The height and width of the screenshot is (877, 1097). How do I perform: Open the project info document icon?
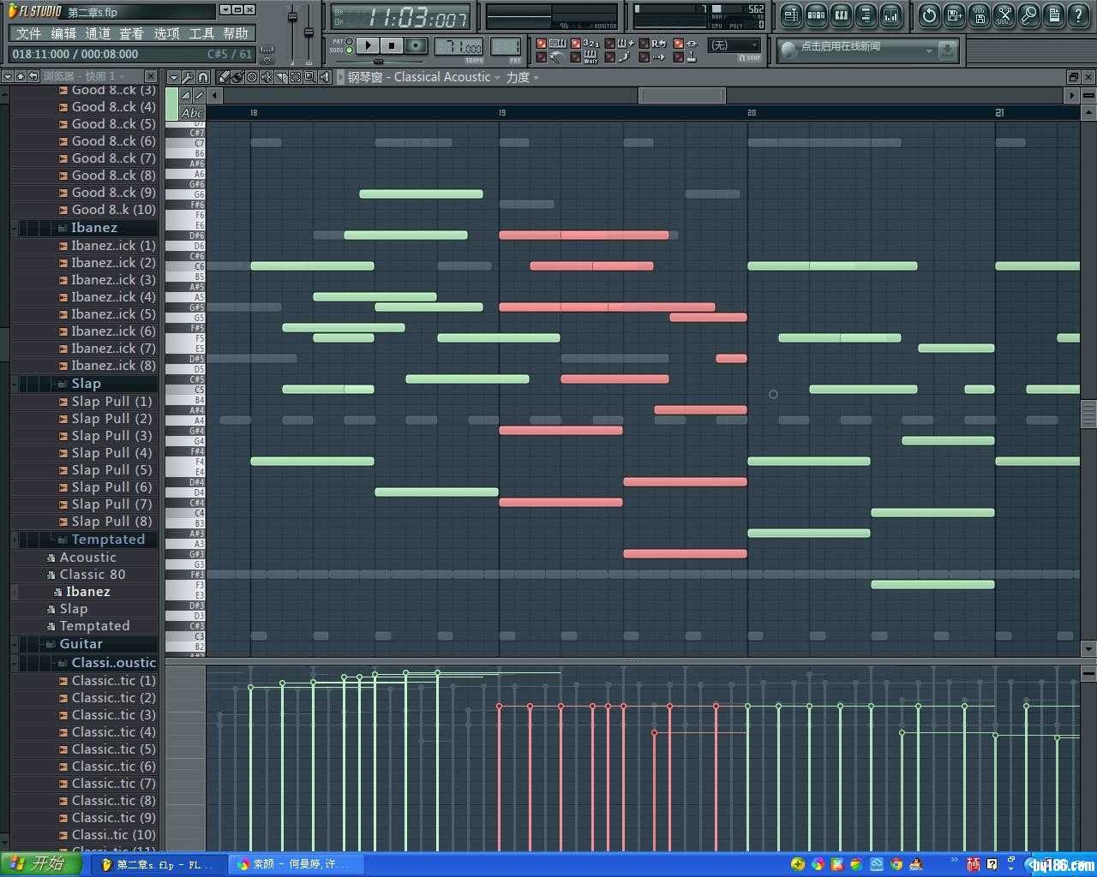(1053, 15)
